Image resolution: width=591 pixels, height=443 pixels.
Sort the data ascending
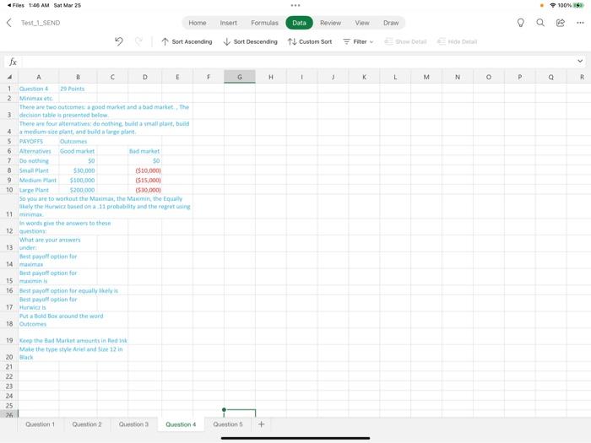click(187, 41)
